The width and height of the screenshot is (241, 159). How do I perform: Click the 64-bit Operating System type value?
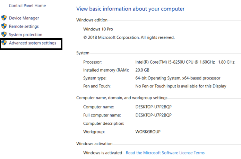click(178, 78)
